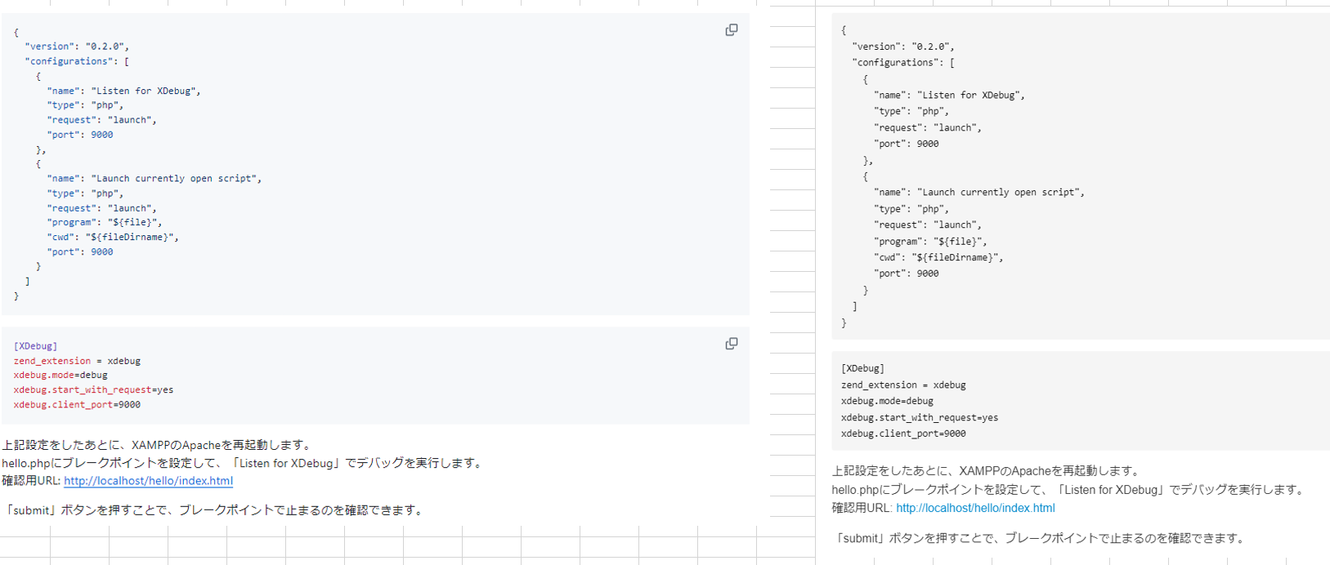Click the red zend_extension = xdebug line, left panel

77,361
